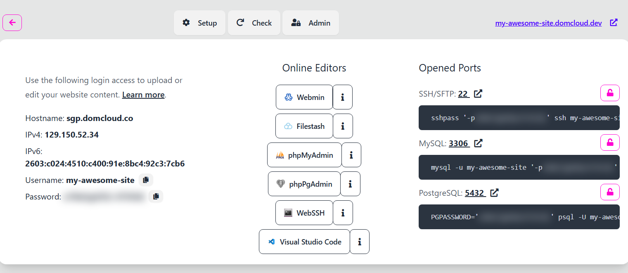Click the back arrow button
This screenshot has height=273, width=628.
(12, 23)
